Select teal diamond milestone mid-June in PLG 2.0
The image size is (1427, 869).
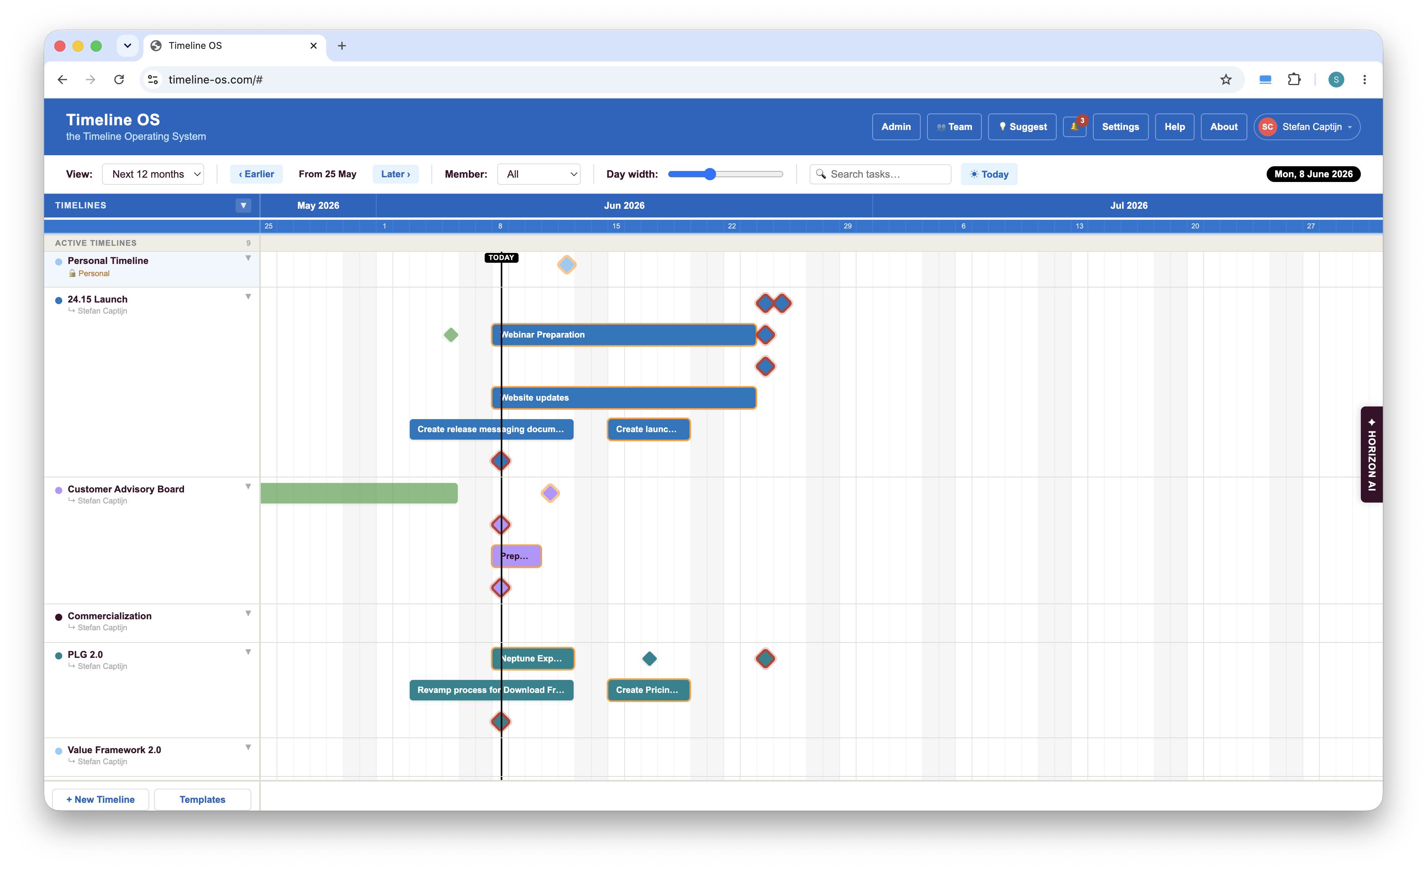(x=649, y=658)
